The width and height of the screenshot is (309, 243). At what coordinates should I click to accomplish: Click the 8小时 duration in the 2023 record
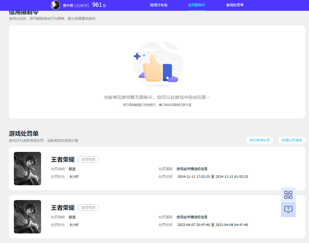74,225
